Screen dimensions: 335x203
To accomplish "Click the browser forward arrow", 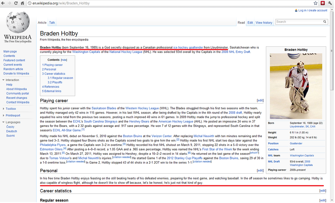I will point(9,3).
